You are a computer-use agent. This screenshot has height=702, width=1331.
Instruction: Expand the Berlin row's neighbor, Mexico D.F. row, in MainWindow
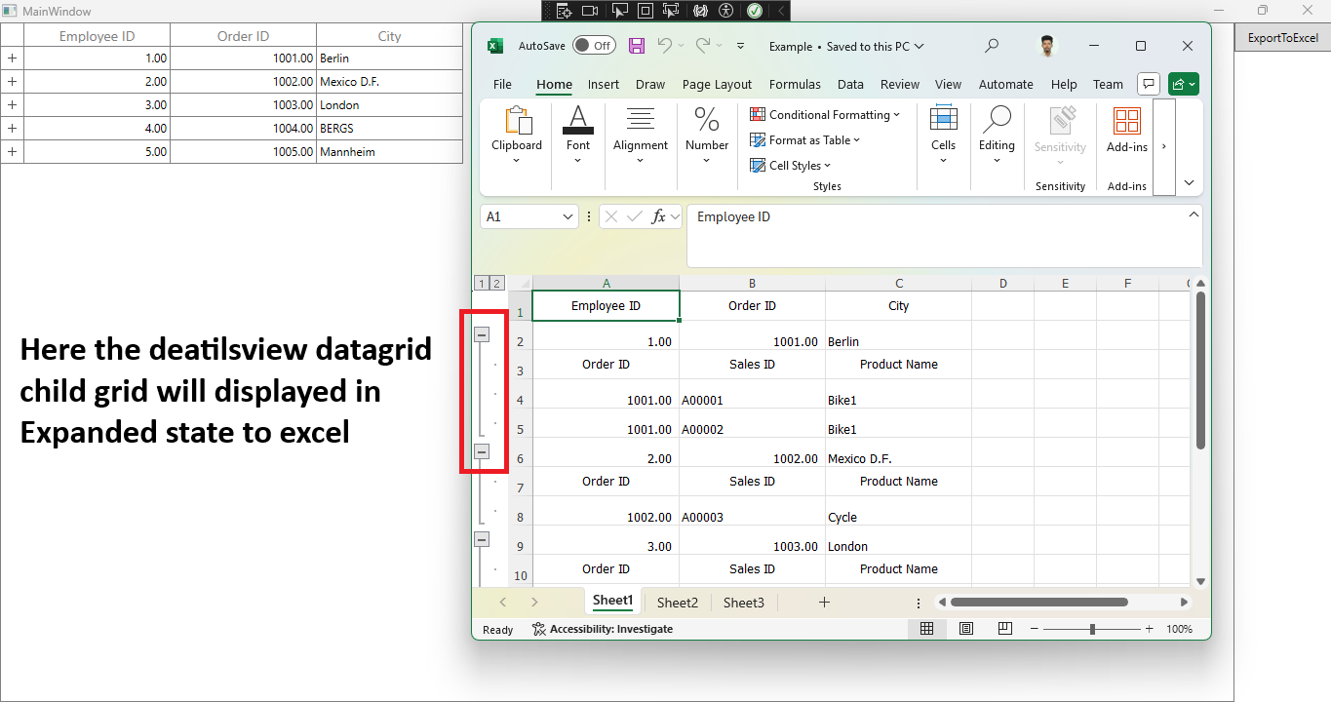coord(12,82)
